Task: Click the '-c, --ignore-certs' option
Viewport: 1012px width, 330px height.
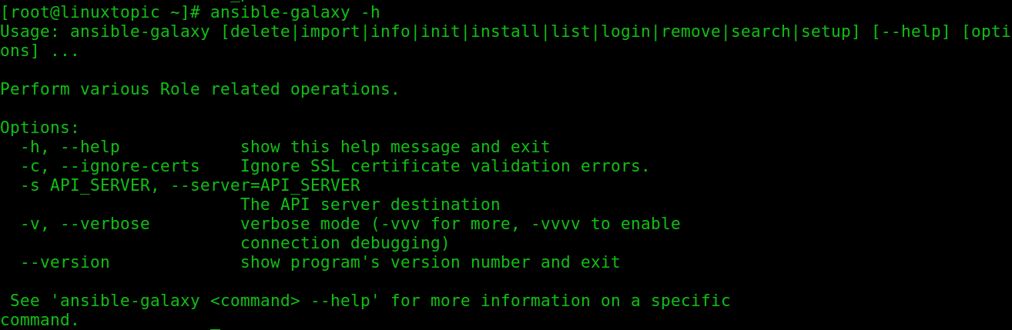Action: pyautogui.click(x=110, y=166)
